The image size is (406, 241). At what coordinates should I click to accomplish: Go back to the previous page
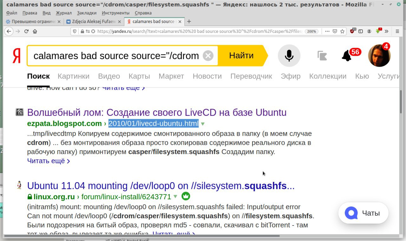9,31
